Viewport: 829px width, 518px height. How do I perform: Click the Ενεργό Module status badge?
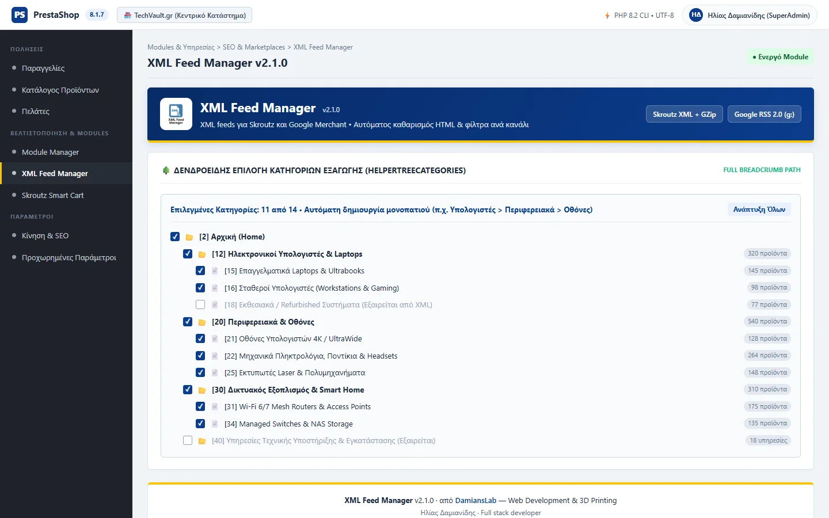point(780,57)
